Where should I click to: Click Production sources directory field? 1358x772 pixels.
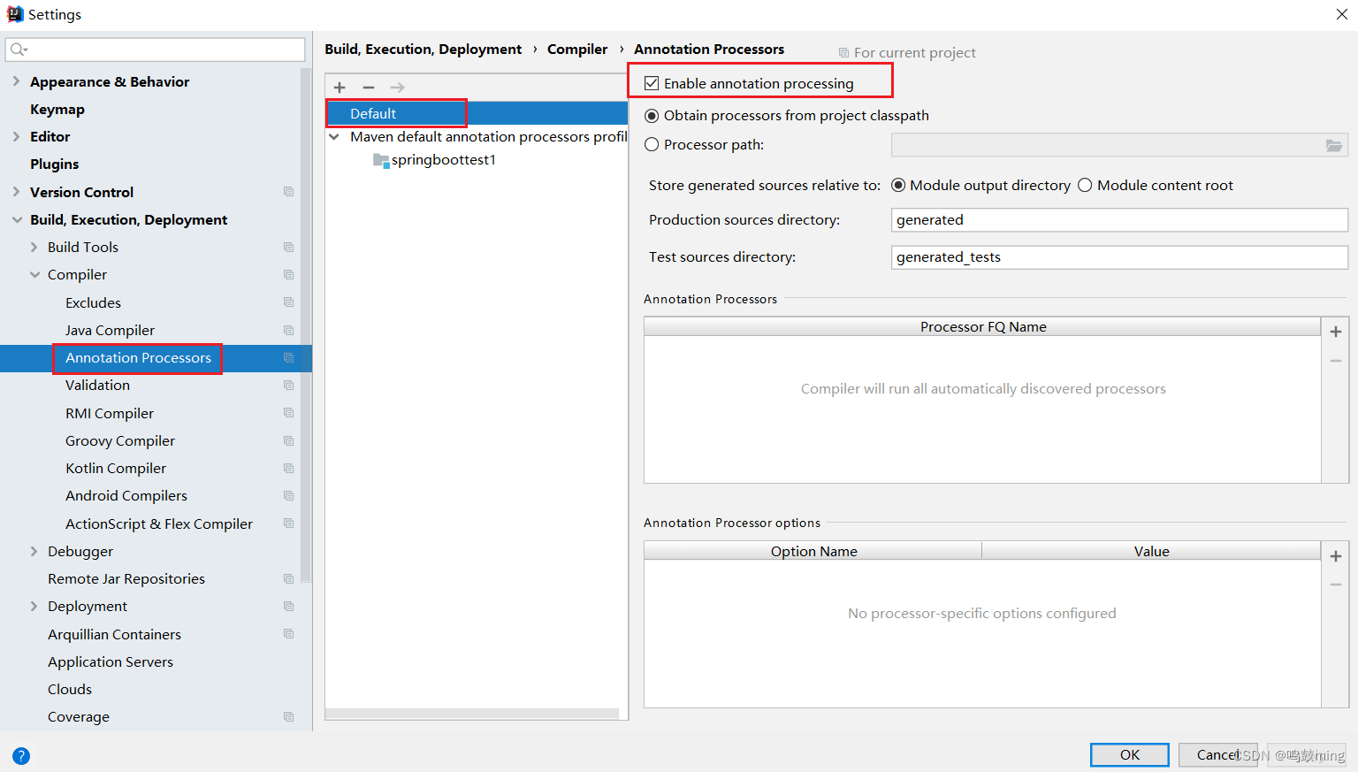[x=1119, y=220]
